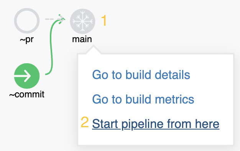Click the yellow number 2 marker
The image size is (240, 151).
(85, 122)
